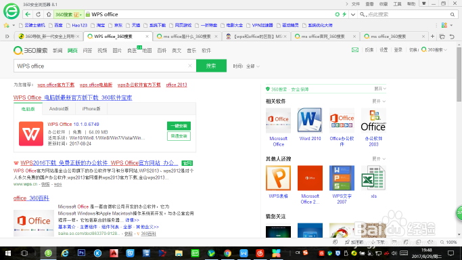Select the Android版 tab
Image resolution: width=462 pixels, height=260 pixels.
point(59,109)
